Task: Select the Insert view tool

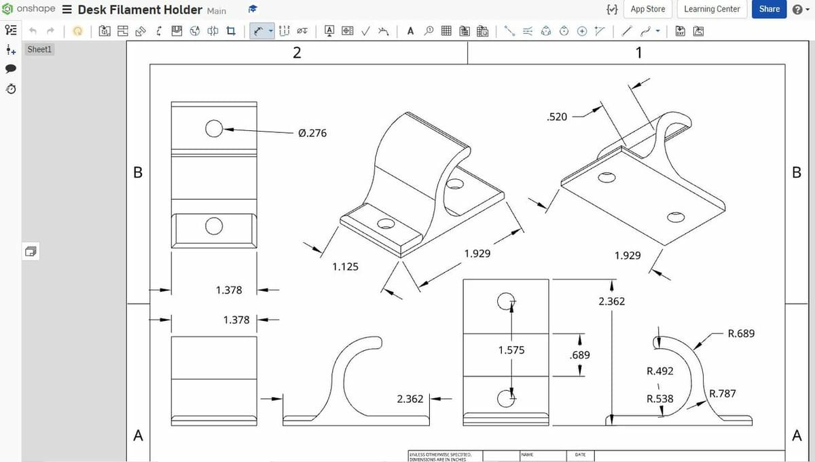Action: 105,31
